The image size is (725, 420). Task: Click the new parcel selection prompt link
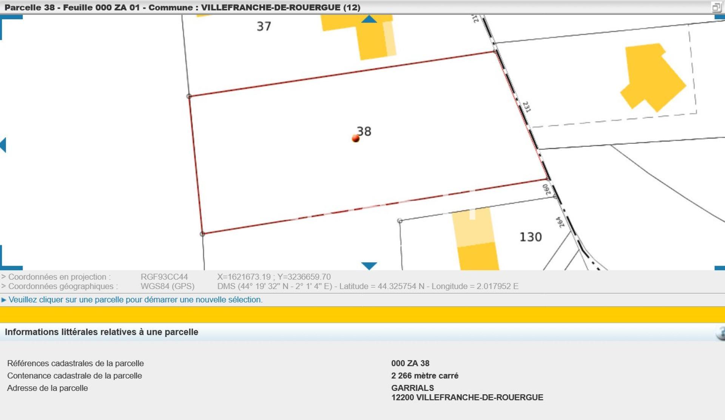point(135,300)
